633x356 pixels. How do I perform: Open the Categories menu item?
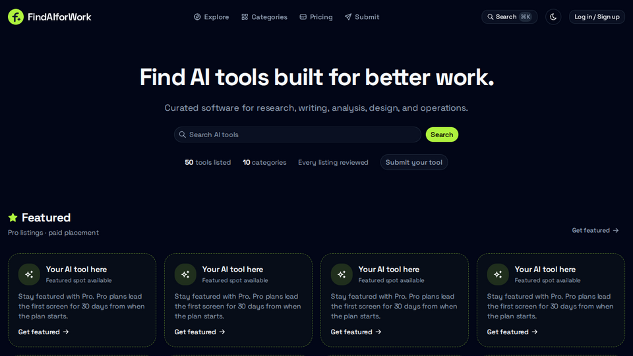pyautogui.click(x=264, y=17)
